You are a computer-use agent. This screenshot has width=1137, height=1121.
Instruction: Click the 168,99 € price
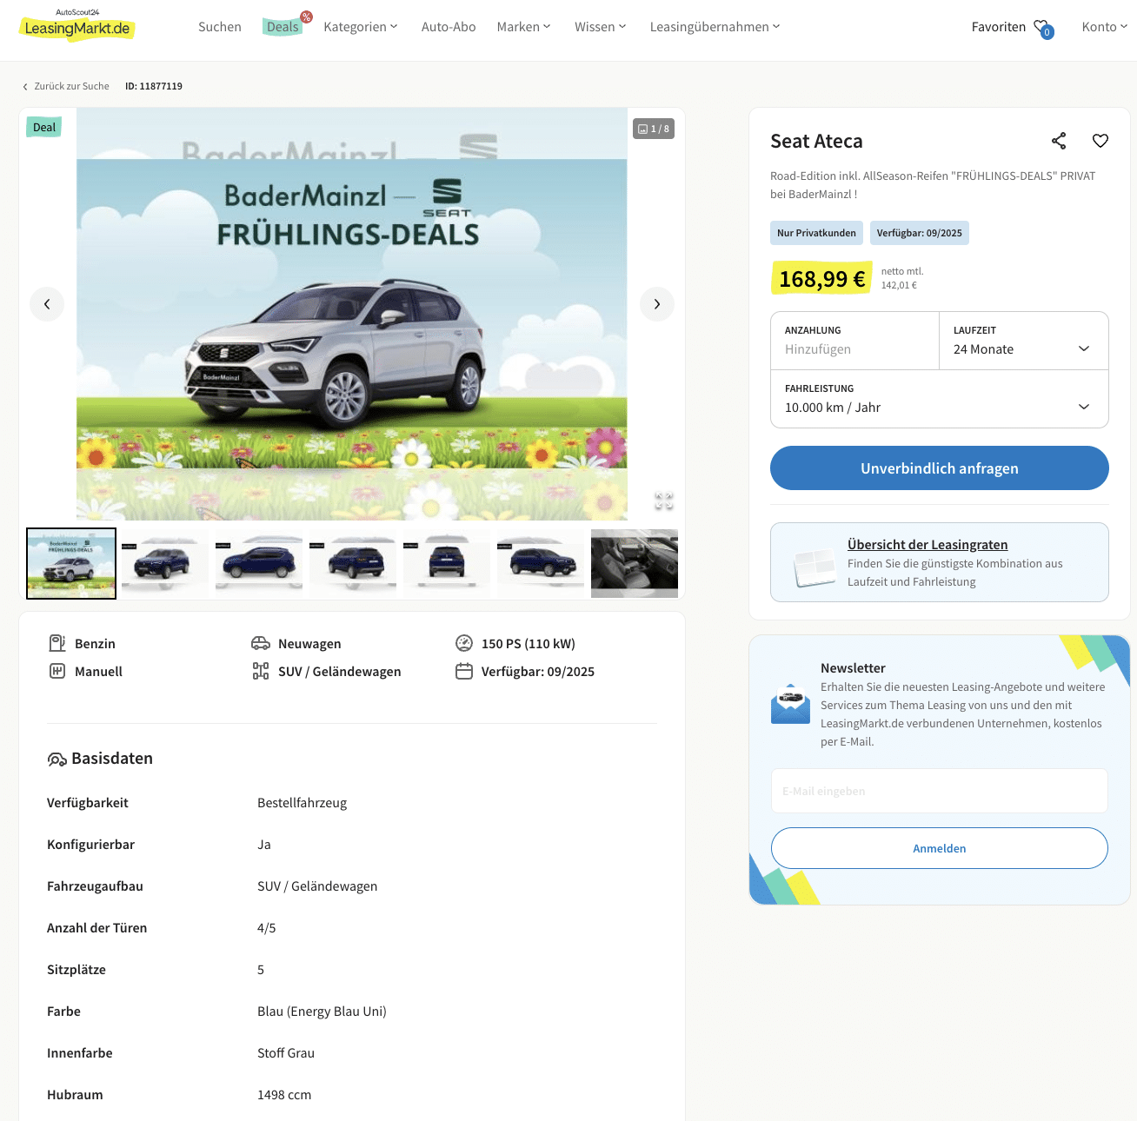[821, 279]
